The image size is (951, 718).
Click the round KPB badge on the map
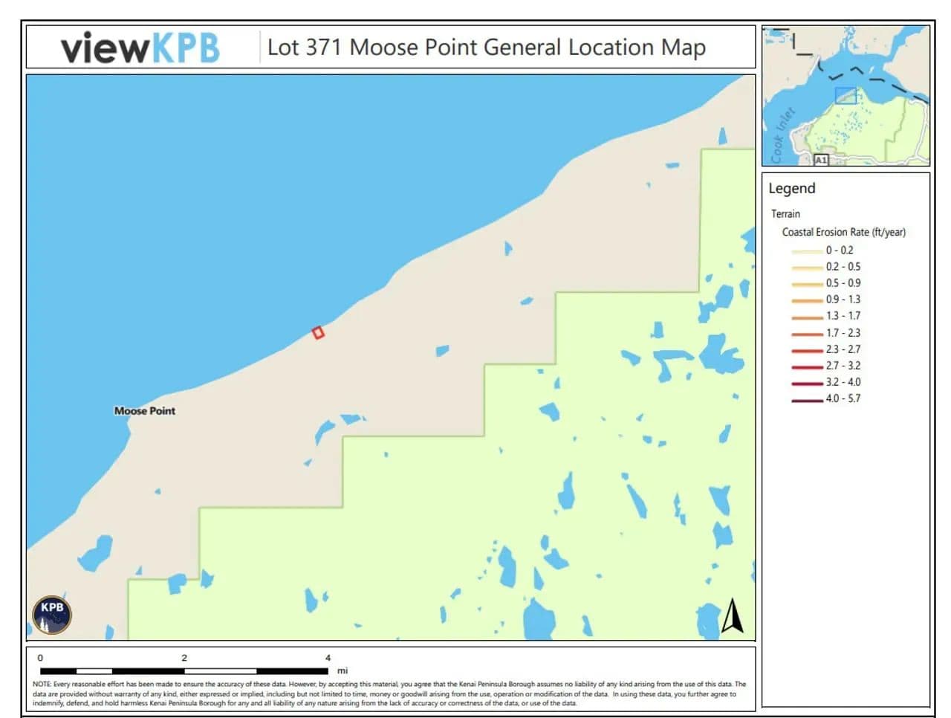point(52,615)
